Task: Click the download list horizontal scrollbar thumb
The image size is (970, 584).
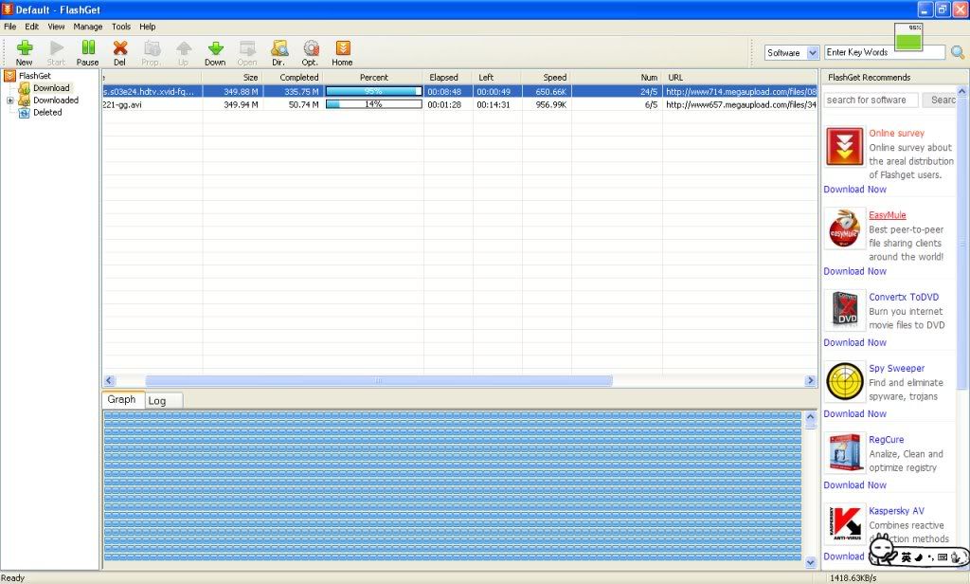Action: pos(379,381)
